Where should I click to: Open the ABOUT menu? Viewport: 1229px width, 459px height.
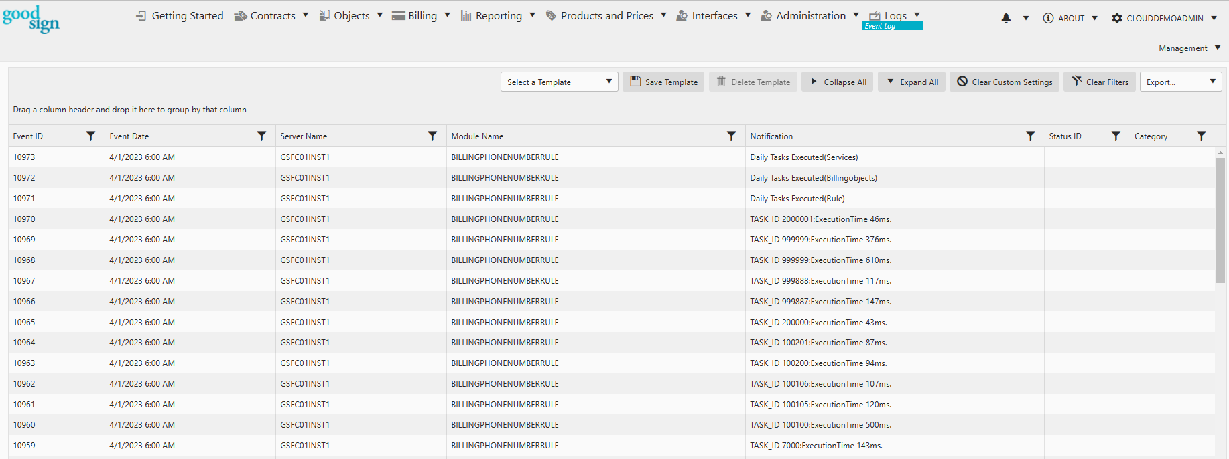click(1071, 18)
